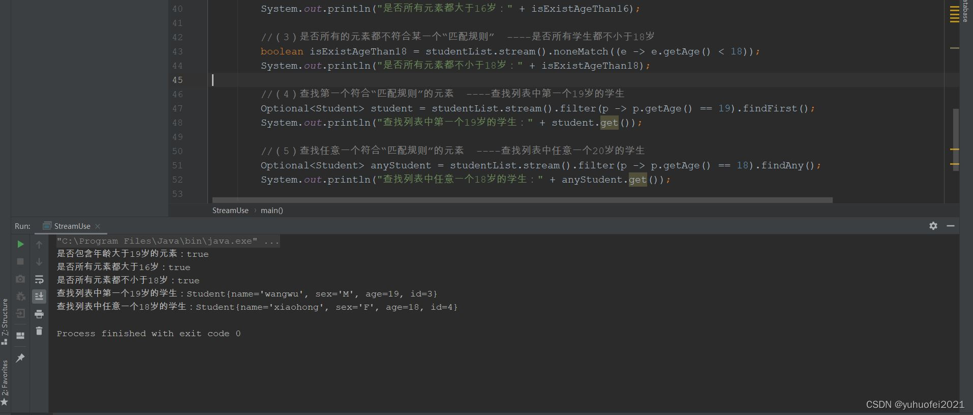Click console line '是否所有元素都不小于18岁：true'
Viewport: 973px width, 415px height.
128,280
